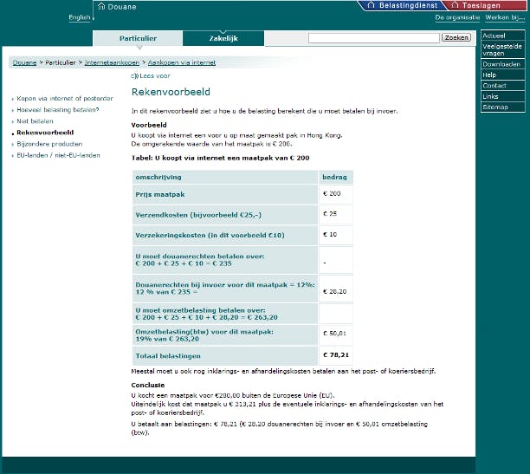Click the bedrag column header

(334, 177)
